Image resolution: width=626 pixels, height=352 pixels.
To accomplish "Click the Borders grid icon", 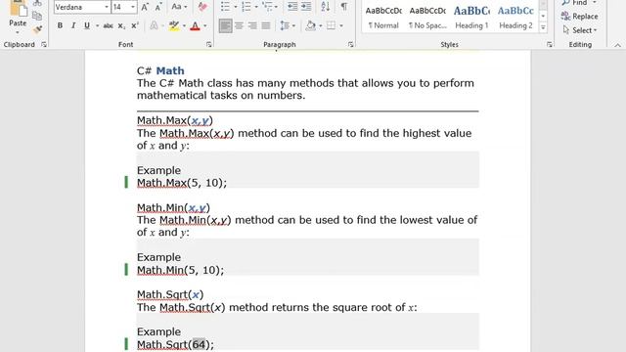I will point(331,26).
